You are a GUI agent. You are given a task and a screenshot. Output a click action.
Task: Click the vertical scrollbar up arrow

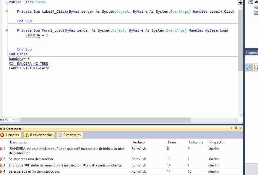[x=241, y=7]
